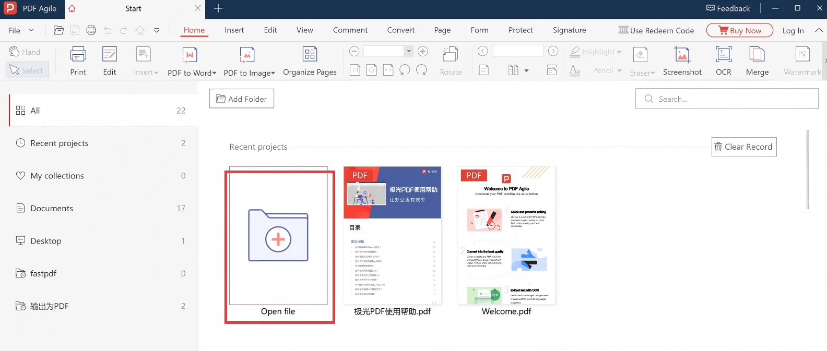Click rotate clockwise icon
Viewport: 827px width, 351px height.
[x=421, y=69]
